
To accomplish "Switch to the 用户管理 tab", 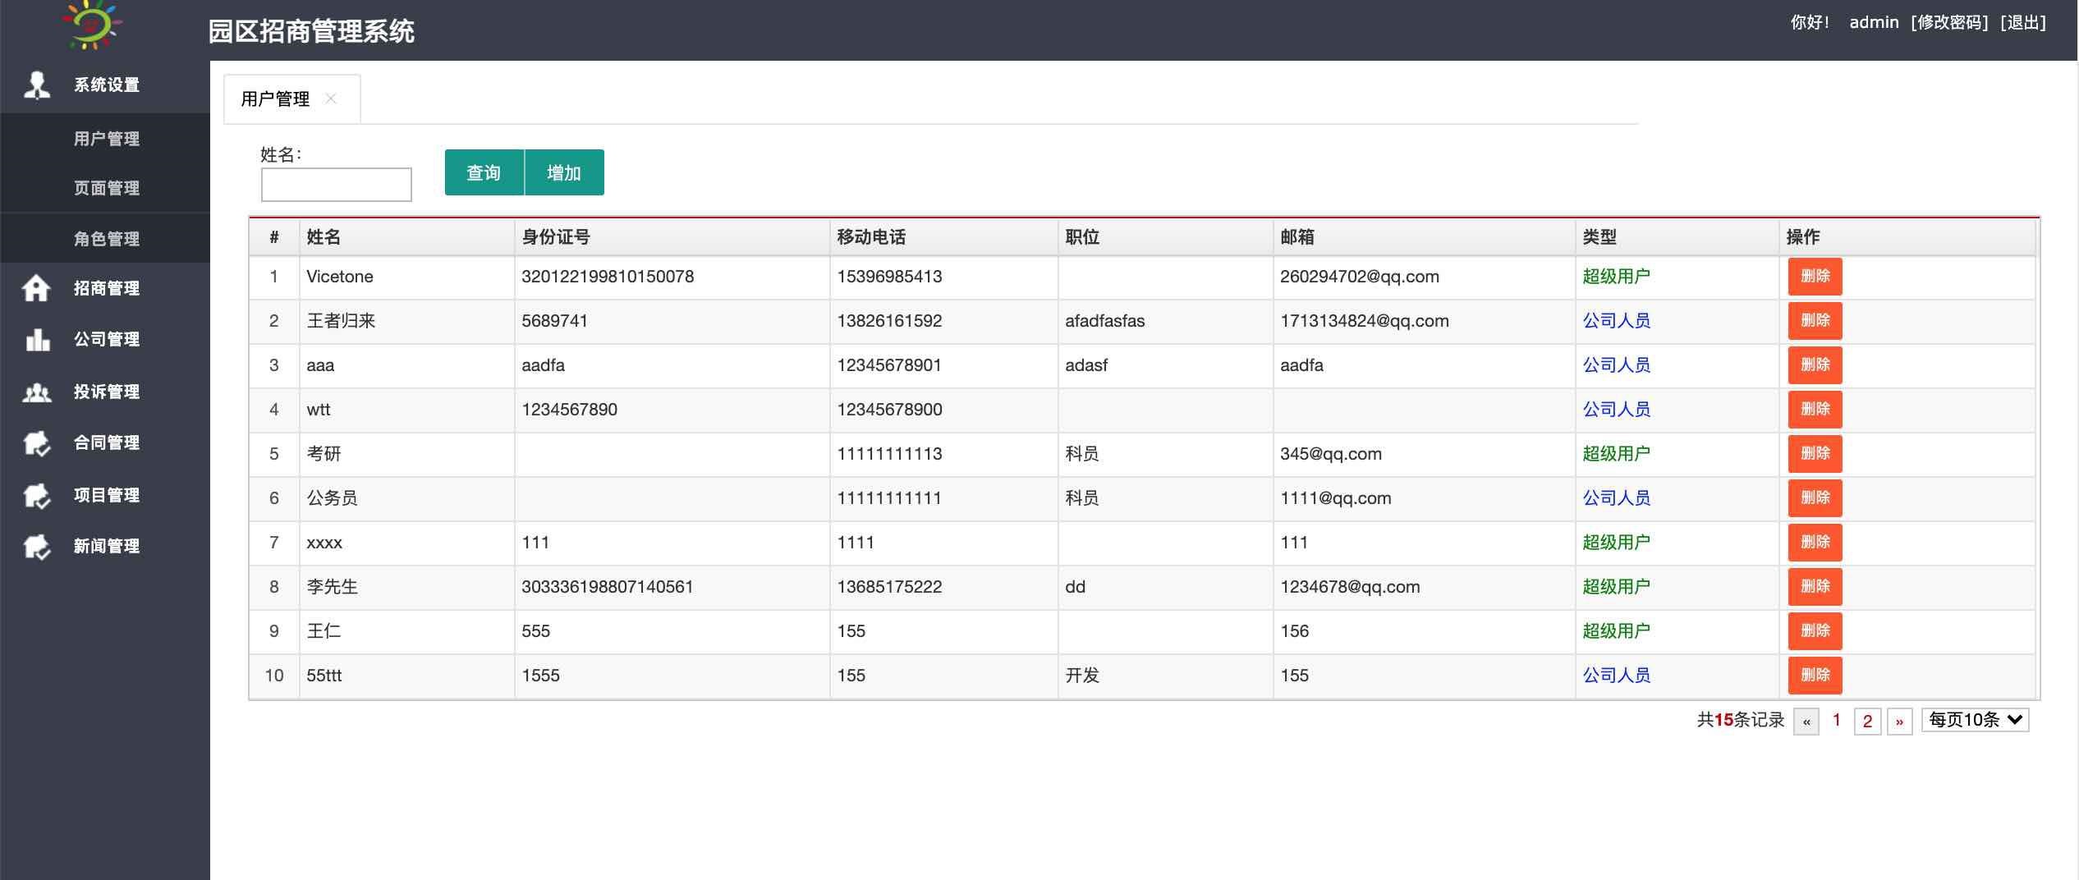I will coord(275,99).
